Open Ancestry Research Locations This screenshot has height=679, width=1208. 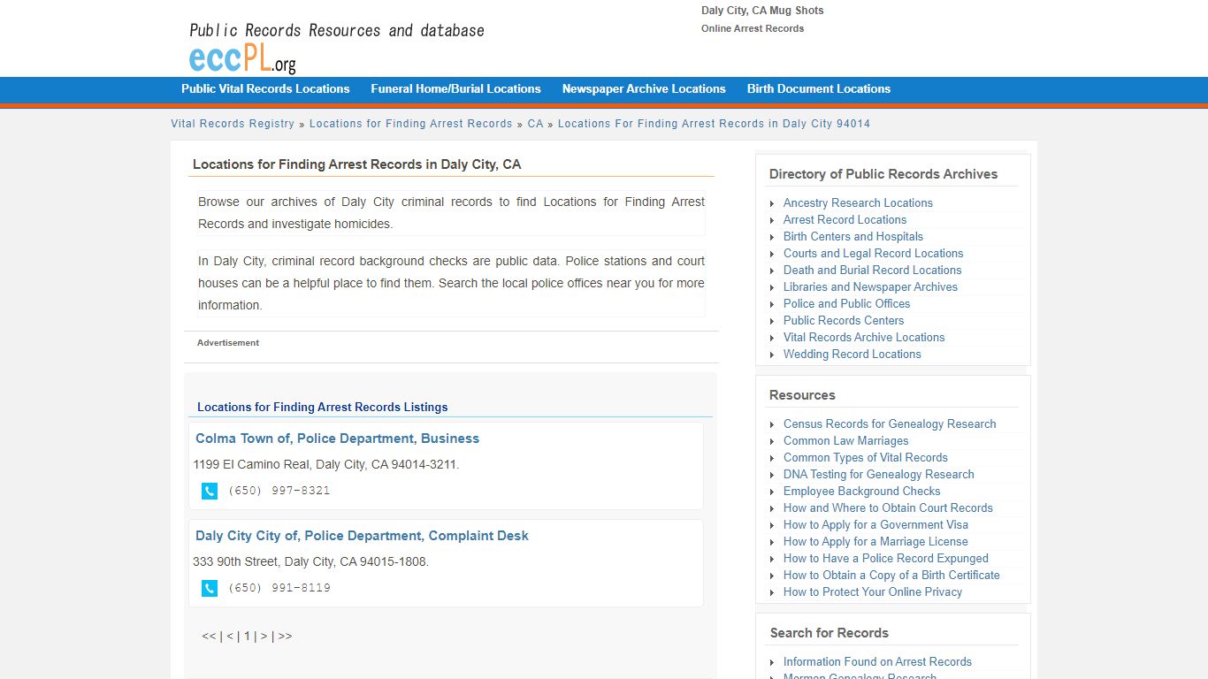[x=858, y=202]
